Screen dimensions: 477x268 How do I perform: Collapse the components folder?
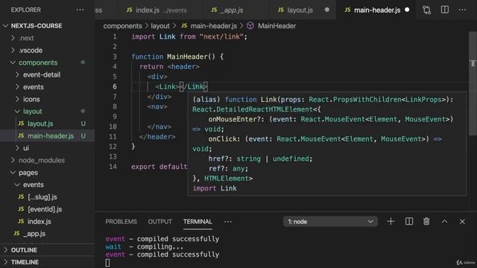pos(13,63)
